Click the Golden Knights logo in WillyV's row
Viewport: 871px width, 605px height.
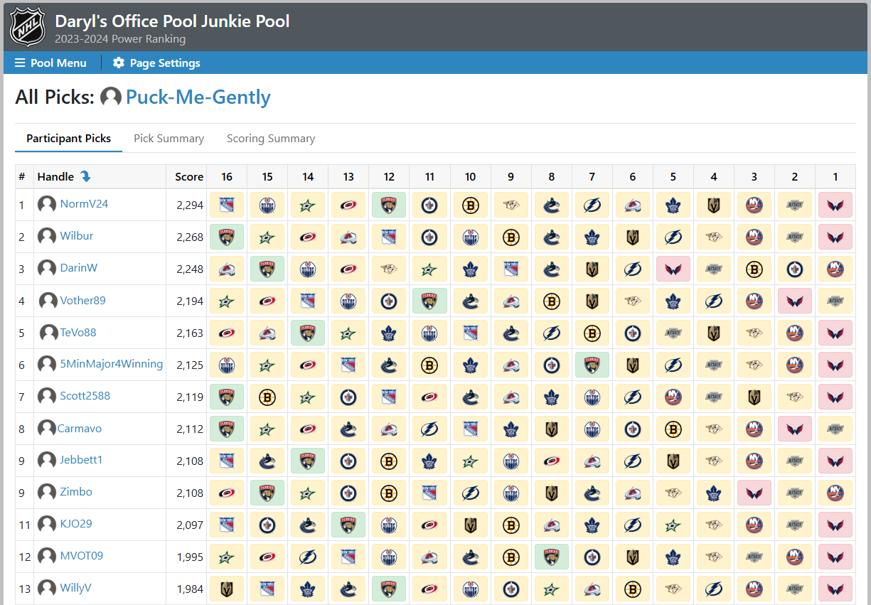coord(227,589)
